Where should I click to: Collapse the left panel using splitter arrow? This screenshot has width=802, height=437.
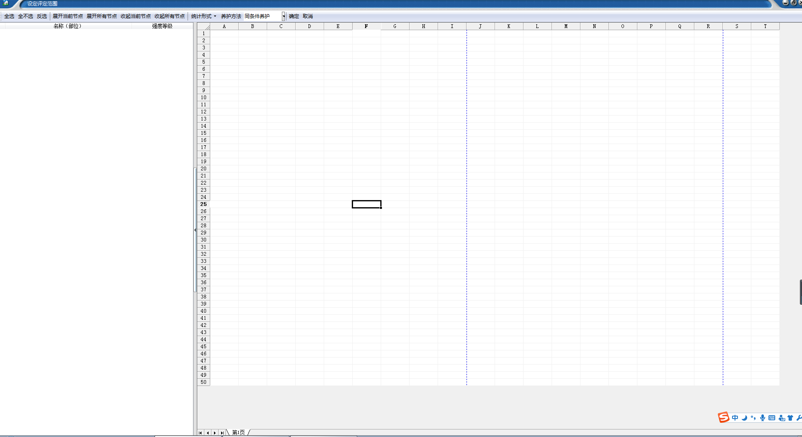(x=195, y=230)
